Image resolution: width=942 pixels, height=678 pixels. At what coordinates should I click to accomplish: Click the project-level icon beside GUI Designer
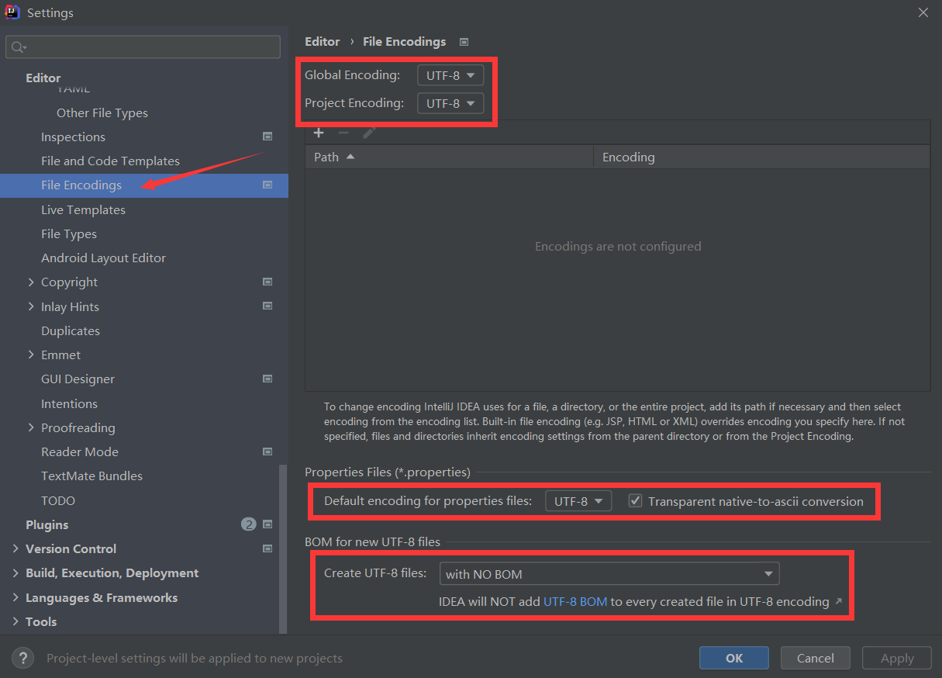point(267,379)
